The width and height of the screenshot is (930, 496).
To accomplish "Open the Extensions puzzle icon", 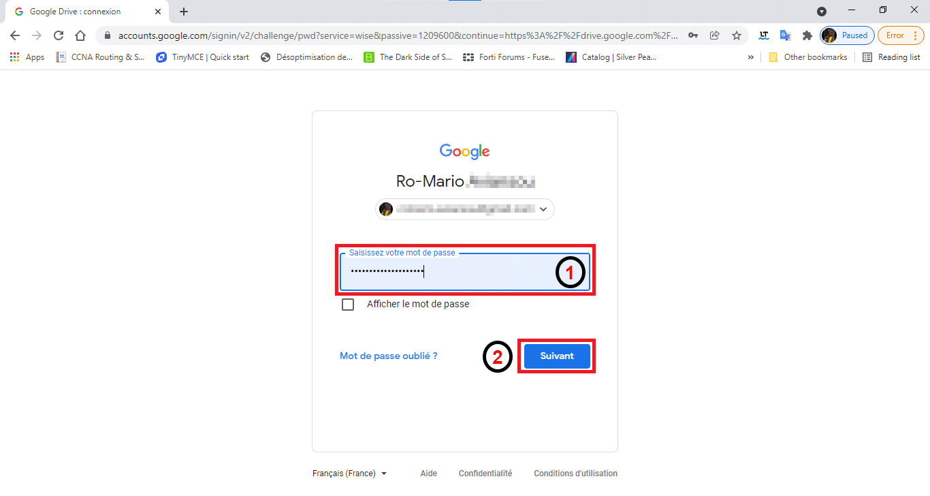I will (807, 35).
